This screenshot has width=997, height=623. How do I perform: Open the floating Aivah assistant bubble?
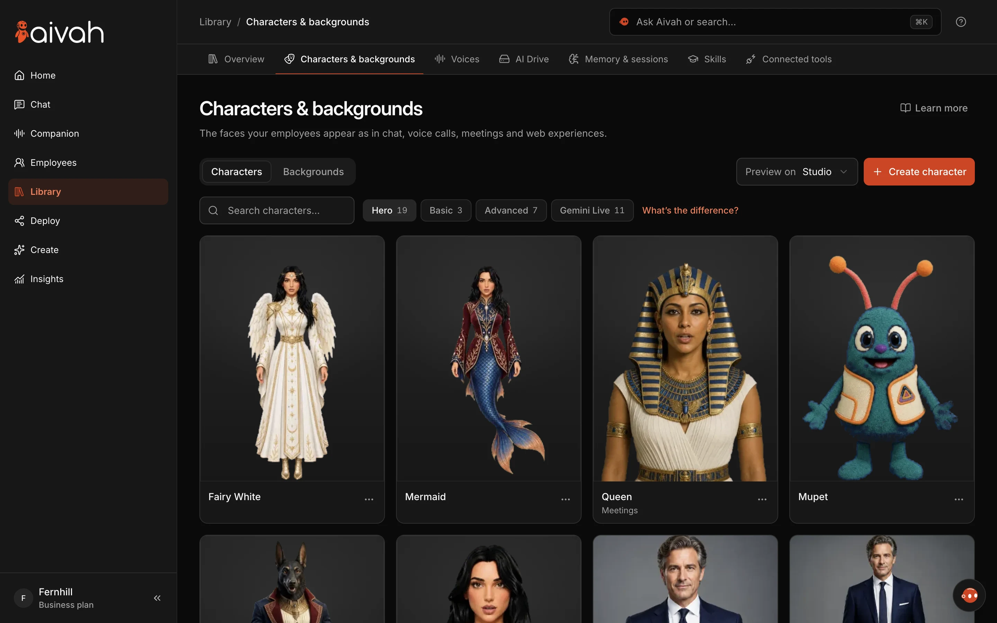(x=969, y=595)
